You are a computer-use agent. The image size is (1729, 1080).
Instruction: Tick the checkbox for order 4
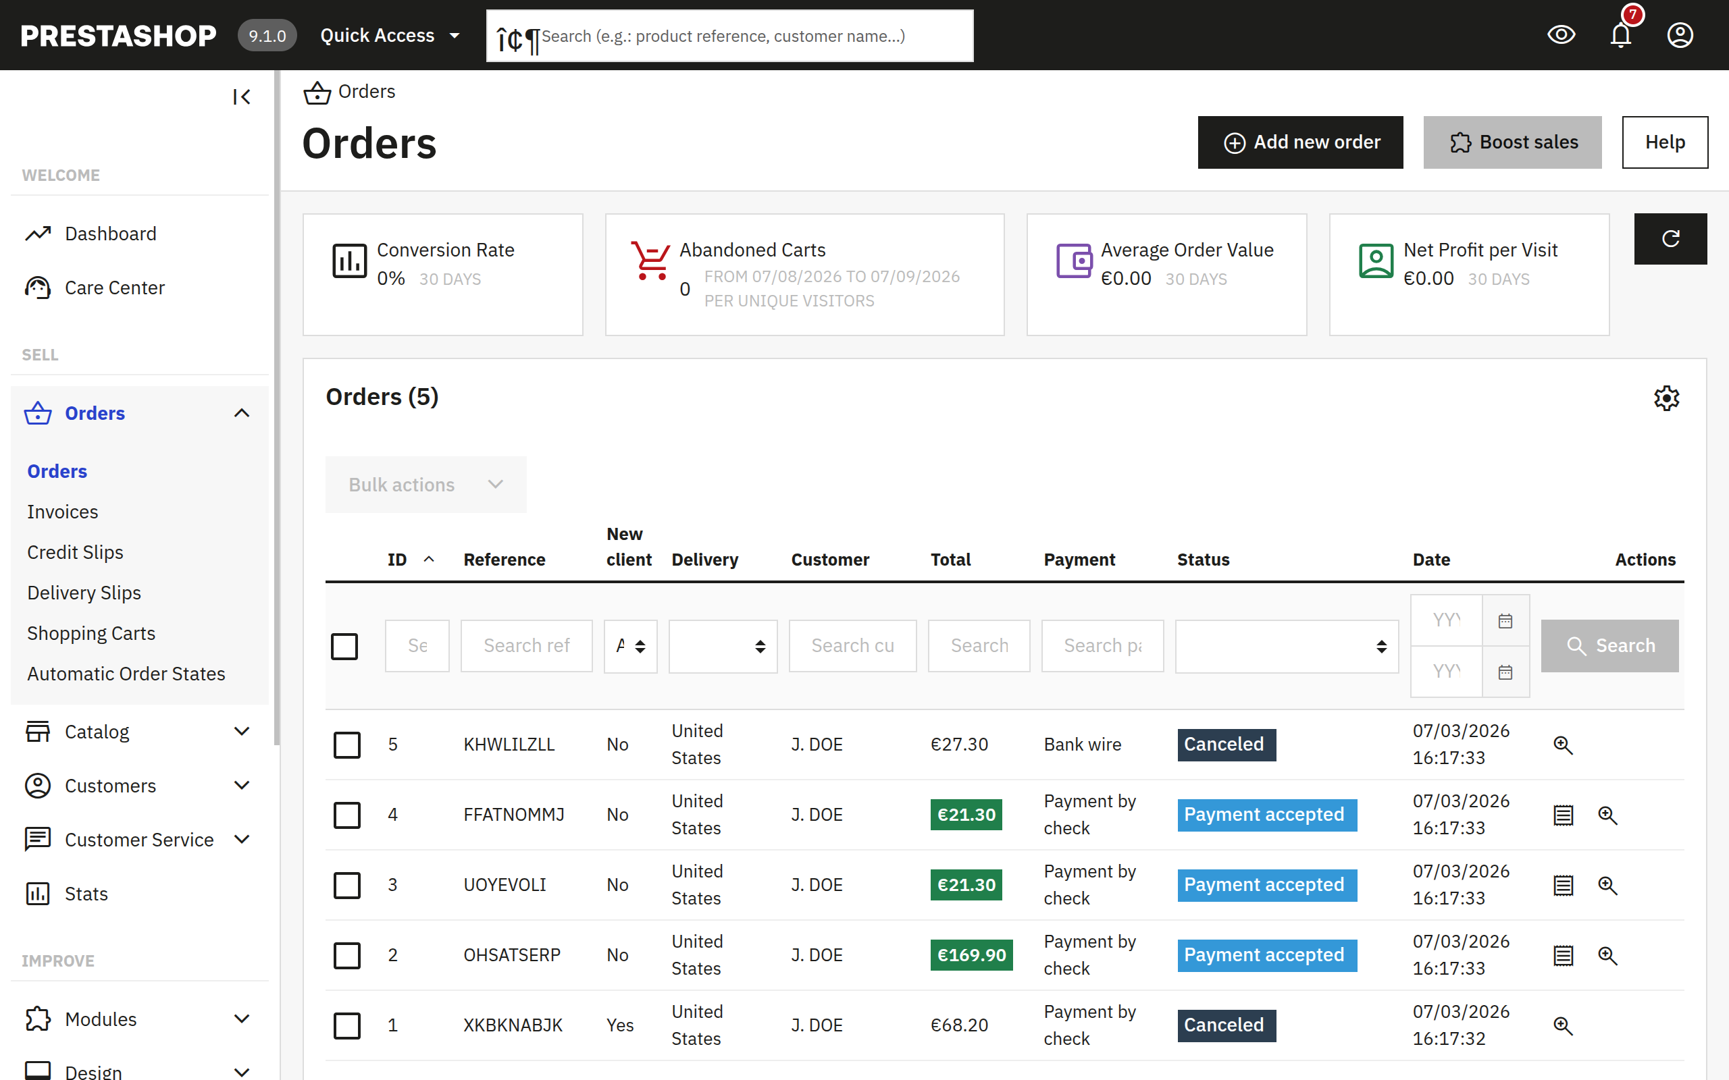[347, 815]
